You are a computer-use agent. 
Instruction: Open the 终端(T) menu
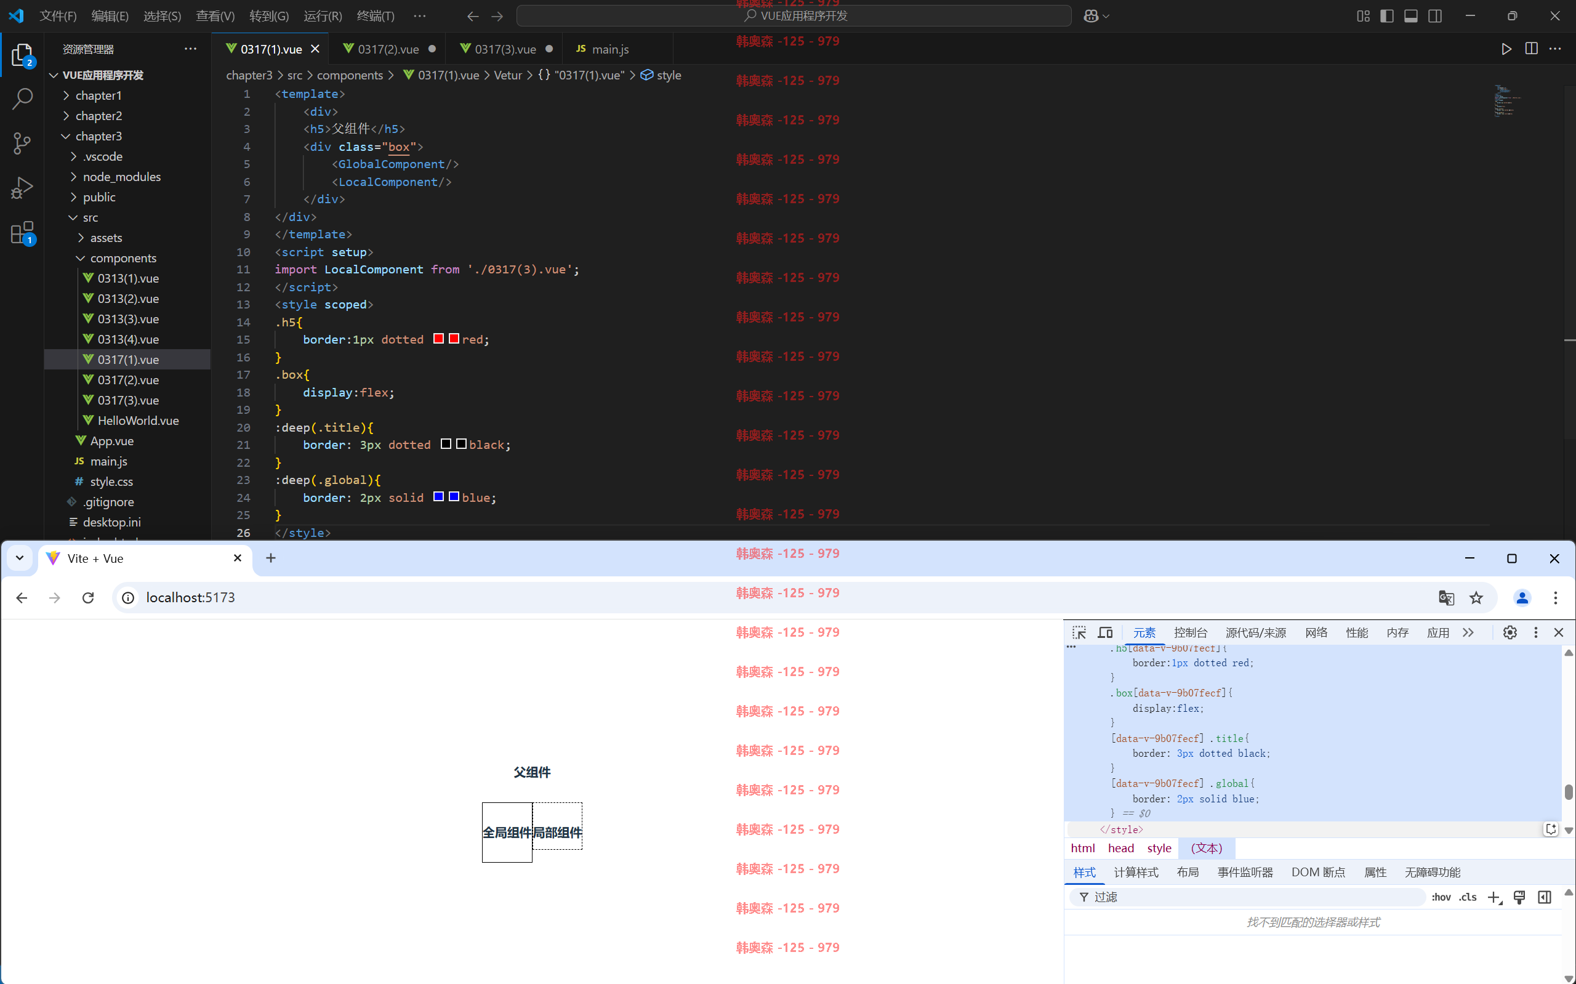tap(376, 15)
